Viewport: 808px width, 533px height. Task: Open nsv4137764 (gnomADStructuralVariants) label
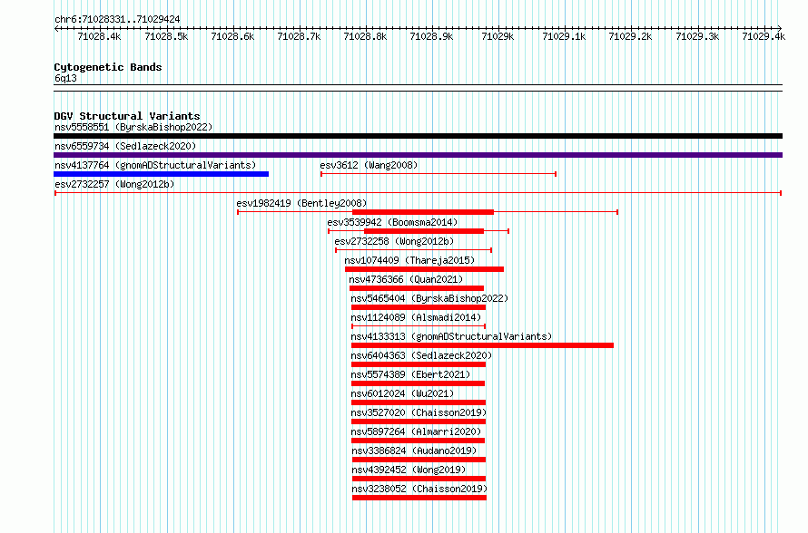[155, 165]
